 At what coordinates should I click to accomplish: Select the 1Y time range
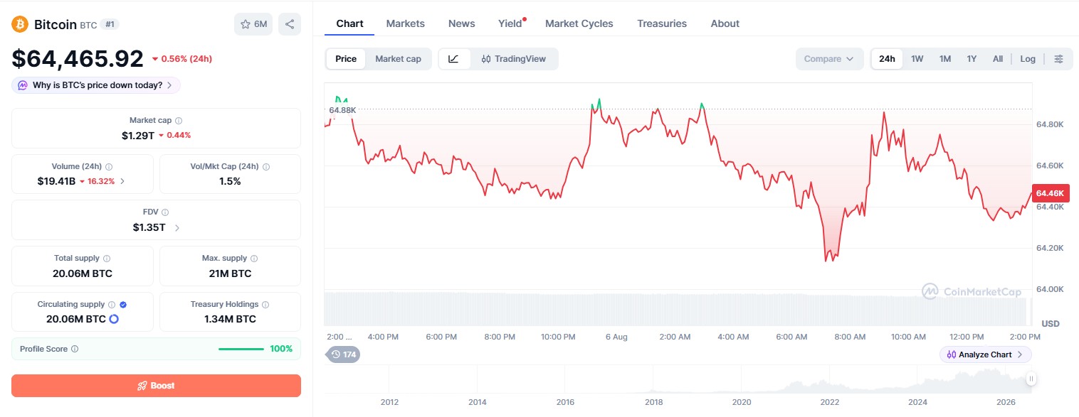click(x=972, y=59)
